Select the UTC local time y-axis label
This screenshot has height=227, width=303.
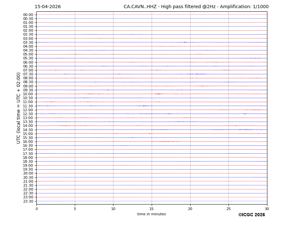[19, 108]
